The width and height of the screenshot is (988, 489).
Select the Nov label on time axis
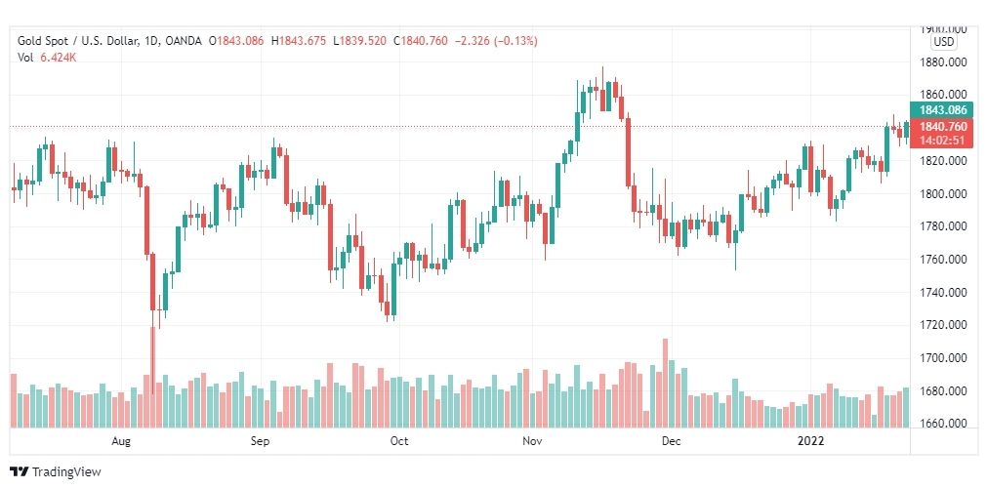coord(532,441)
